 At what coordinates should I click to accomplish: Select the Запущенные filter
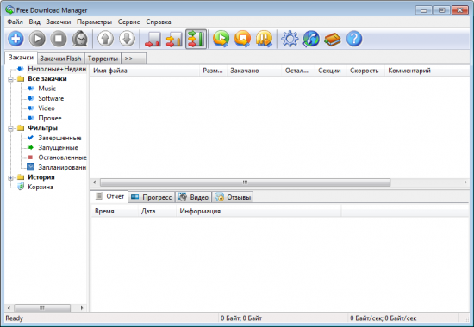pos(58,148)
